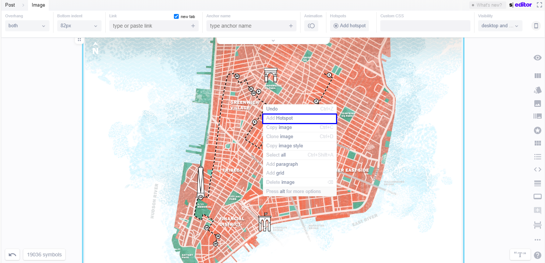Screen dimensions: 545x263
Task: Click the Washington Sq Park arch on map
Action: click(271, 76)
